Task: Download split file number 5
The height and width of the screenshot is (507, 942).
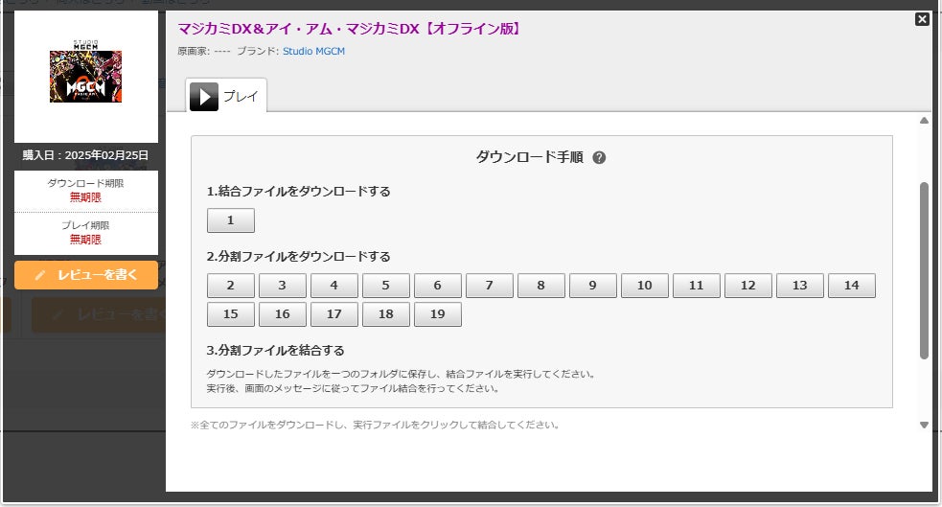Action: [x=386, y=286]
